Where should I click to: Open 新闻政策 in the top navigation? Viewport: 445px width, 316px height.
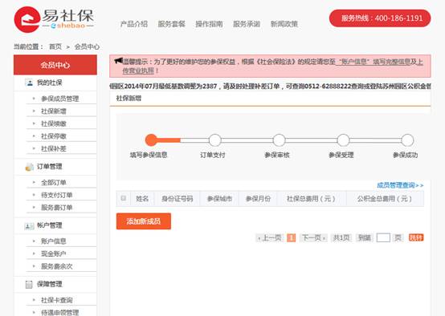click(x=284, y=24)
